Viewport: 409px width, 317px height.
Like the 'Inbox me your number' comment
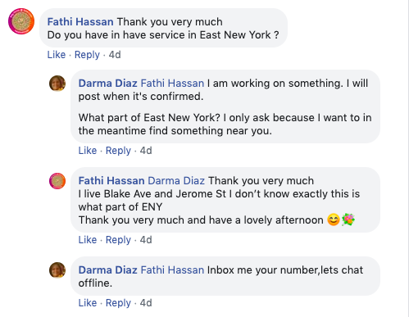[88, 303]
